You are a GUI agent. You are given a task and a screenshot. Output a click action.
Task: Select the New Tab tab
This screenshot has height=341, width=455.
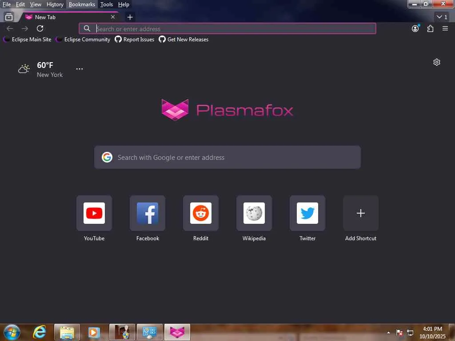(x=70, y=17)
